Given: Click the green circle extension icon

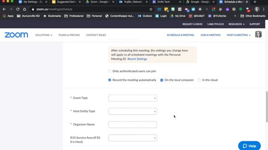Looking at the screenshot, I should [241, 9].
